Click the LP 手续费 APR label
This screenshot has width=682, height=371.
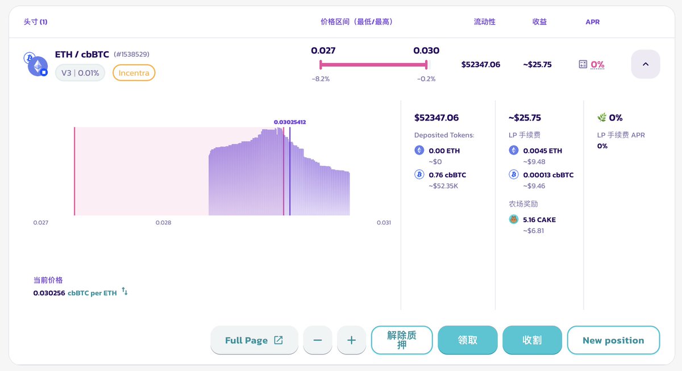click(621, 135)
